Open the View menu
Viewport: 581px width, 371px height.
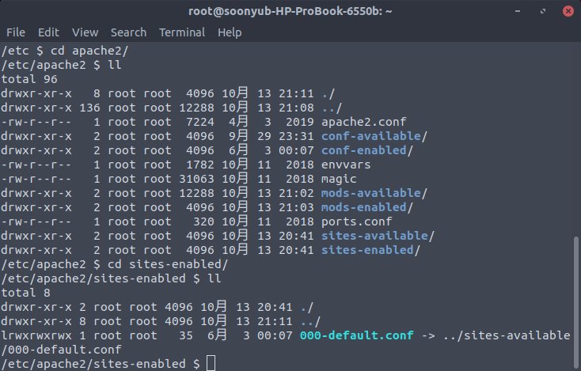coord(85,32)
